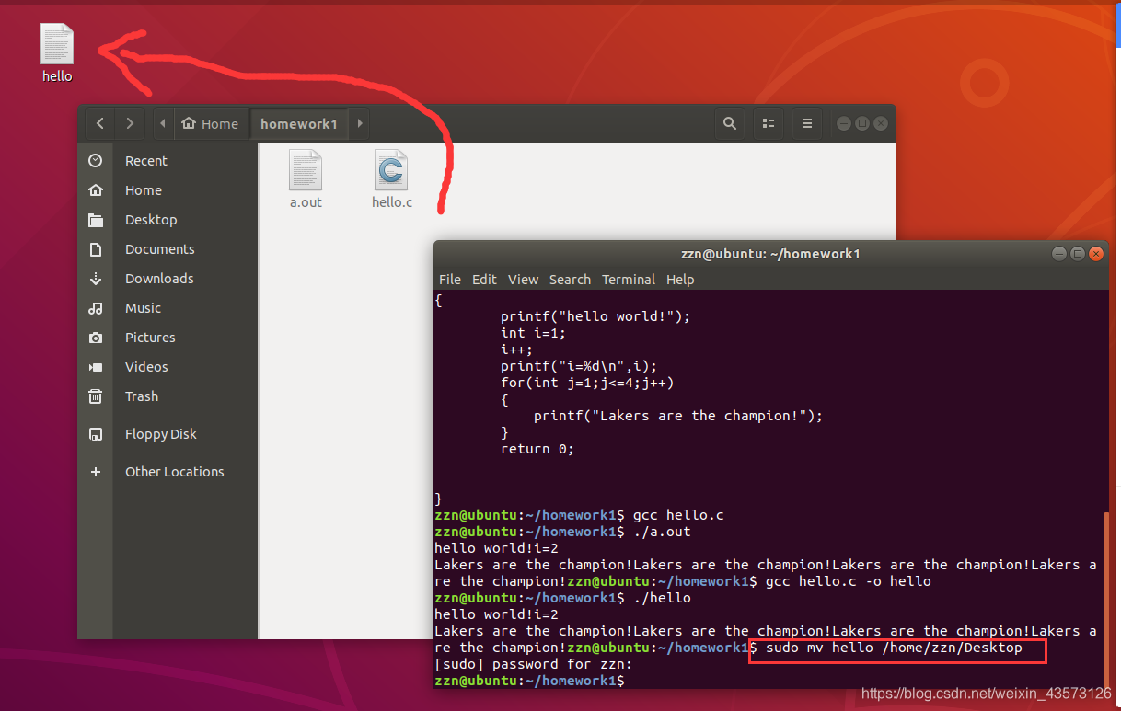Open Pictures in the sidebar

click(x=167, y=338)
